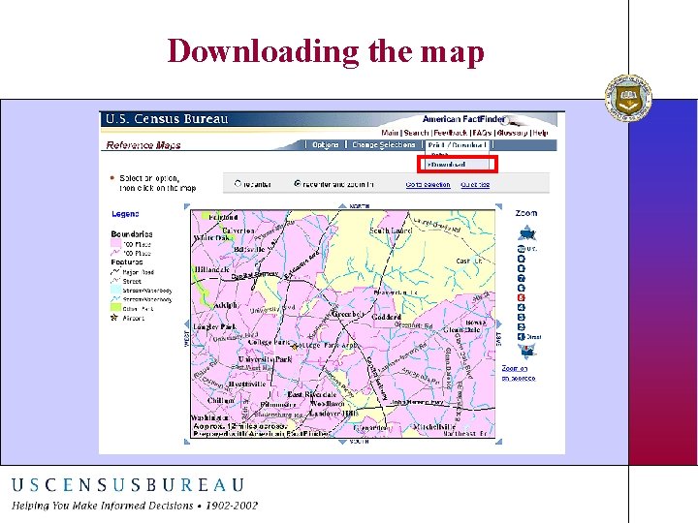
Task: Zoom out using U.S. map icon
Action: (x=527, y=233)
